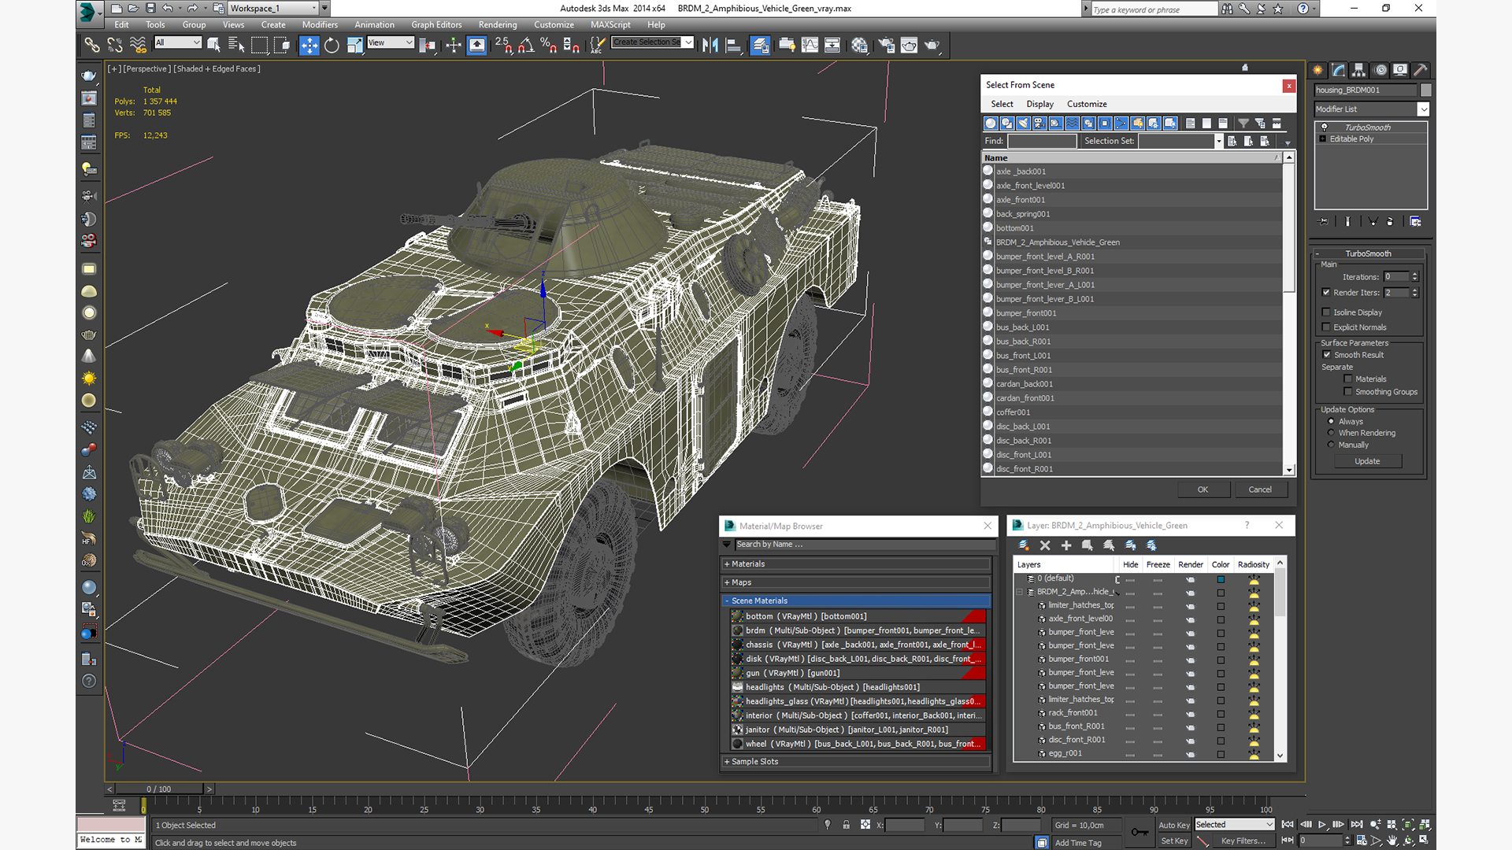Open Select by Name toolbar icon
This screenshot has width=1512, height=850.
tap(236, 46)
